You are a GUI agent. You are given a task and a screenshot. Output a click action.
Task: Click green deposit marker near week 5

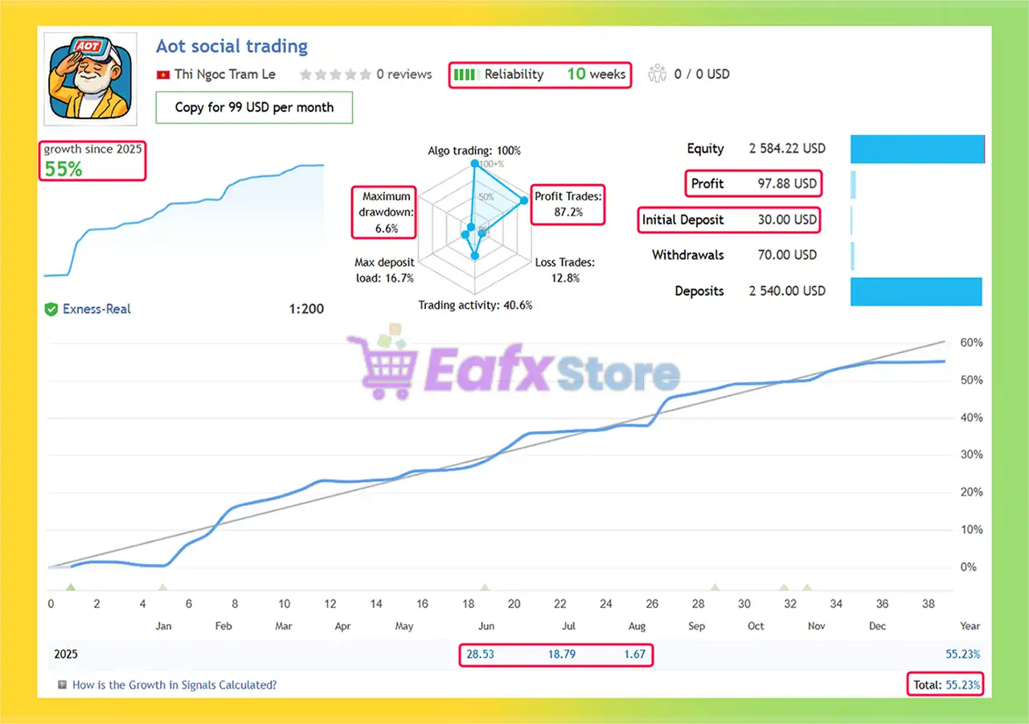point(163,588)
